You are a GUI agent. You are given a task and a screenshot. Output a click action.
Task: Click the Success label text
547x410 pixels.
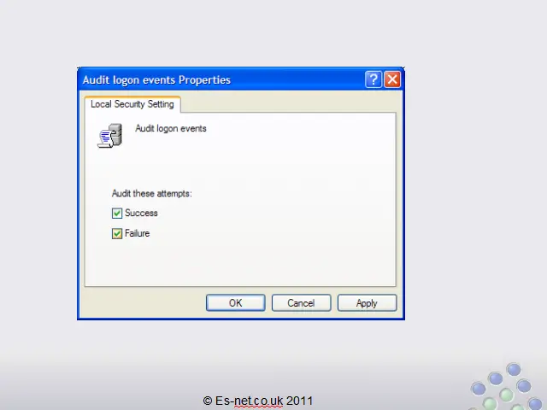point(141,213)
